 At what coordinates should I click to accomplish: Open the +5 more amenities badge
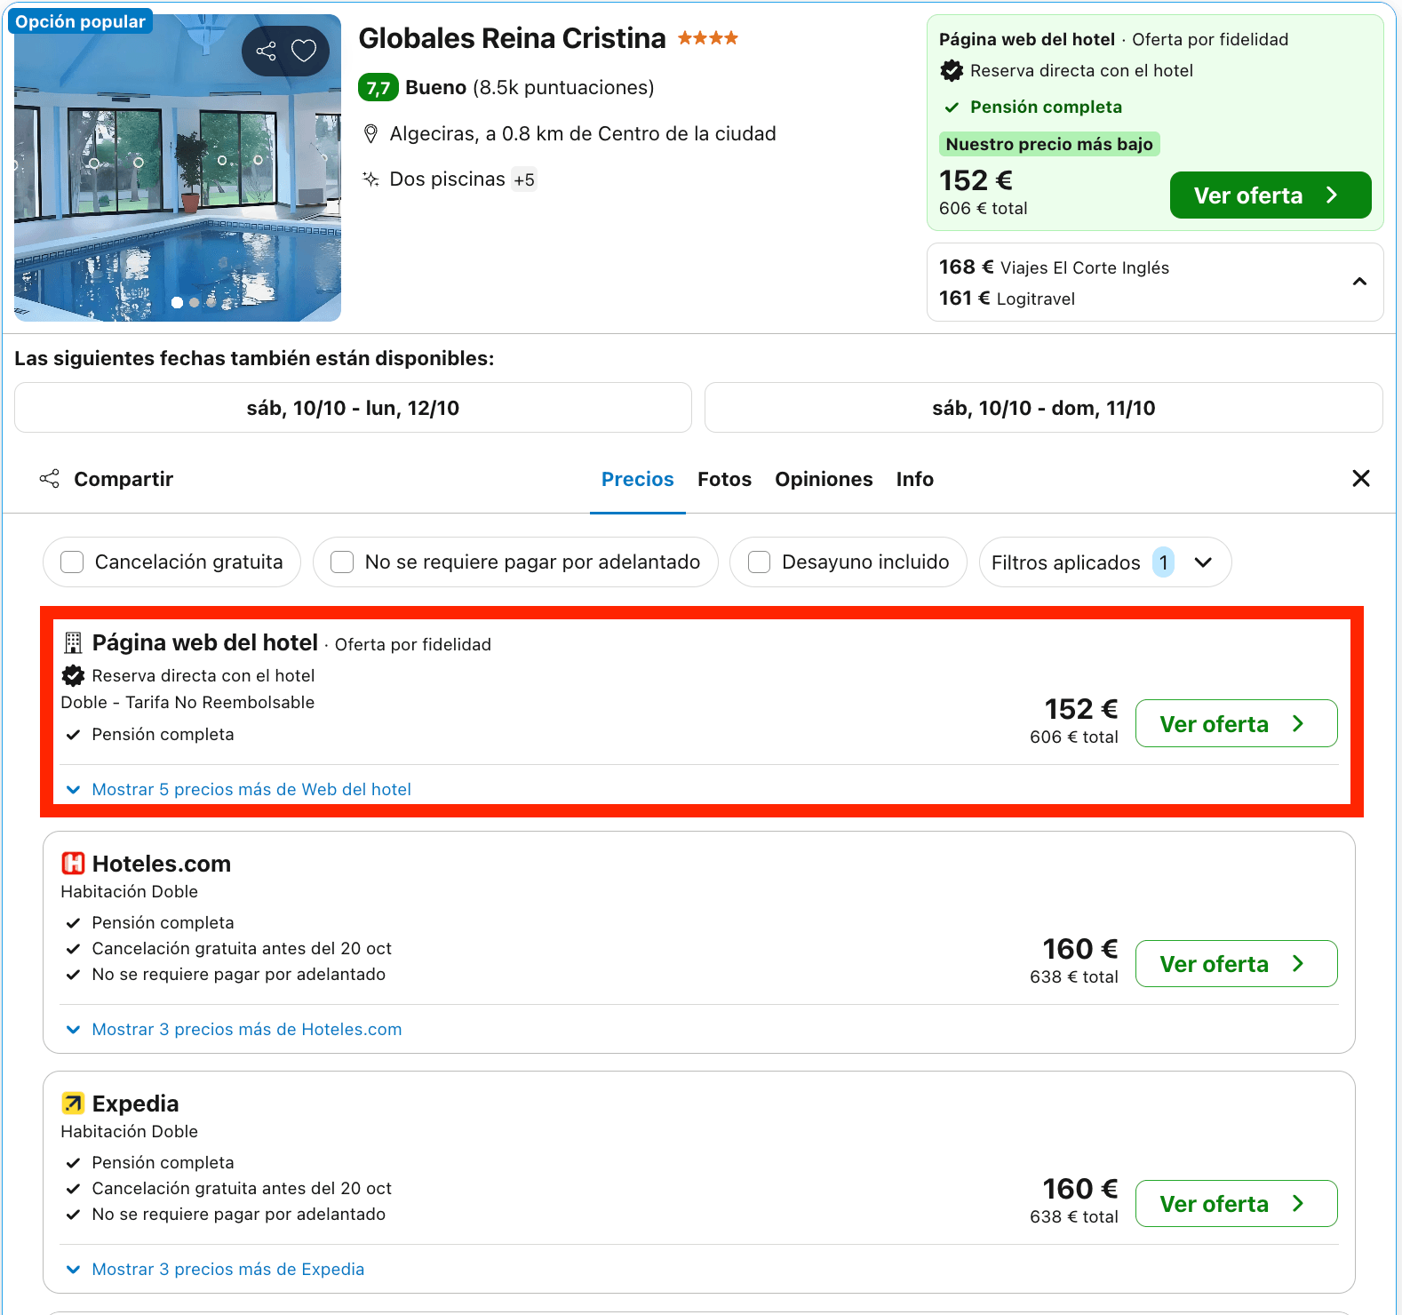[x=524, y=180]
